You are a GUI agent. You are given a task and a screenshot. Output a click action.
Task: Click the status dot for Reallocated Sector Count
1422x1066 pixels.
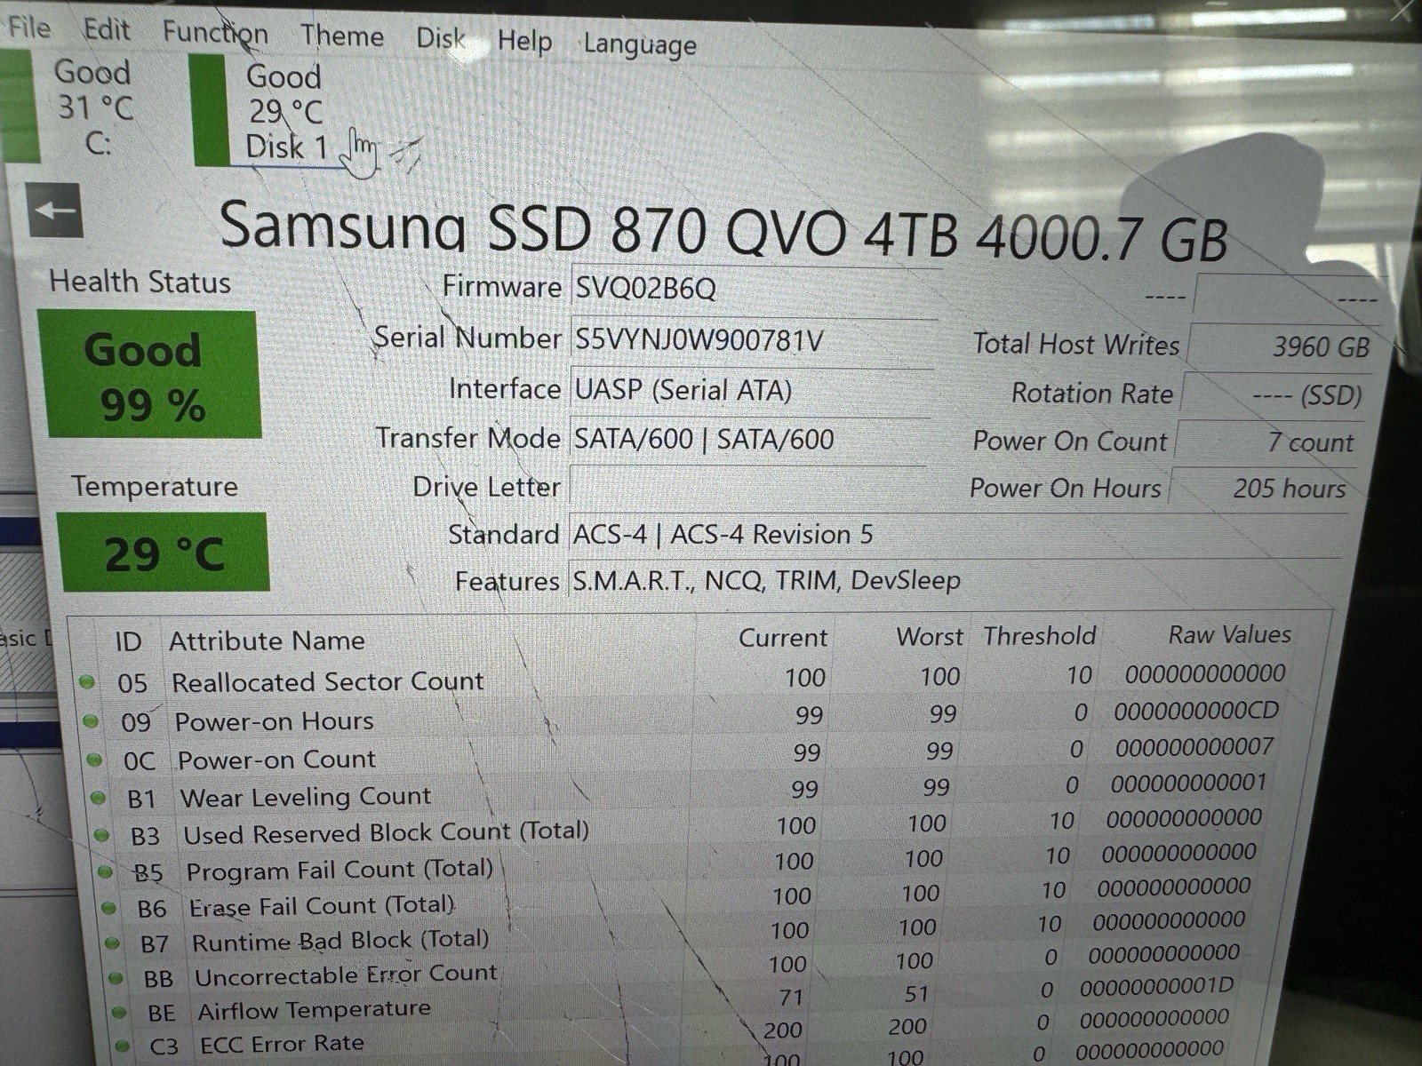coord(87,682)
